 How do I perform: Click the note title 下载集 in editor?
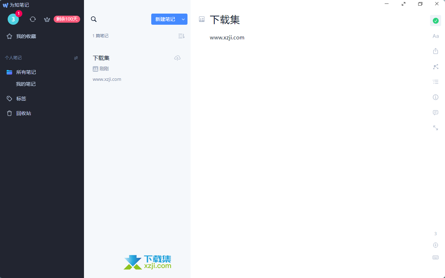[225, 20]
